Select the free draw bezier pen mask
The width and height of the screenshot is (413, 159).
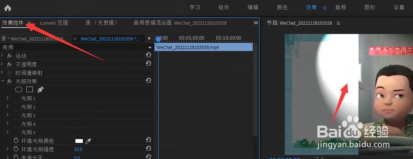40,90
